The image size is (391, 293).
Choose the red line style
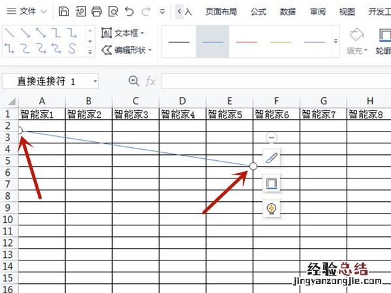coord(246,42)
